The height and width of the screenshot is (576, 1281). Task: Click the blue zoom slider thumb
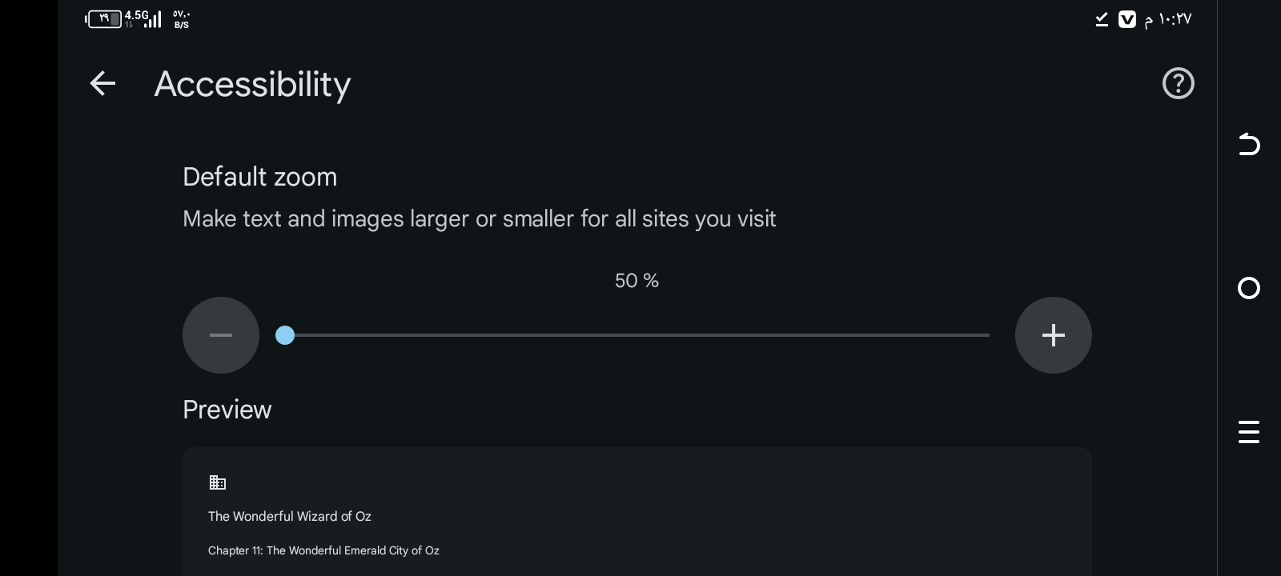pos(285,335)
